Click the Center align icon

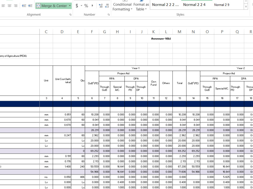pos(10,6)
